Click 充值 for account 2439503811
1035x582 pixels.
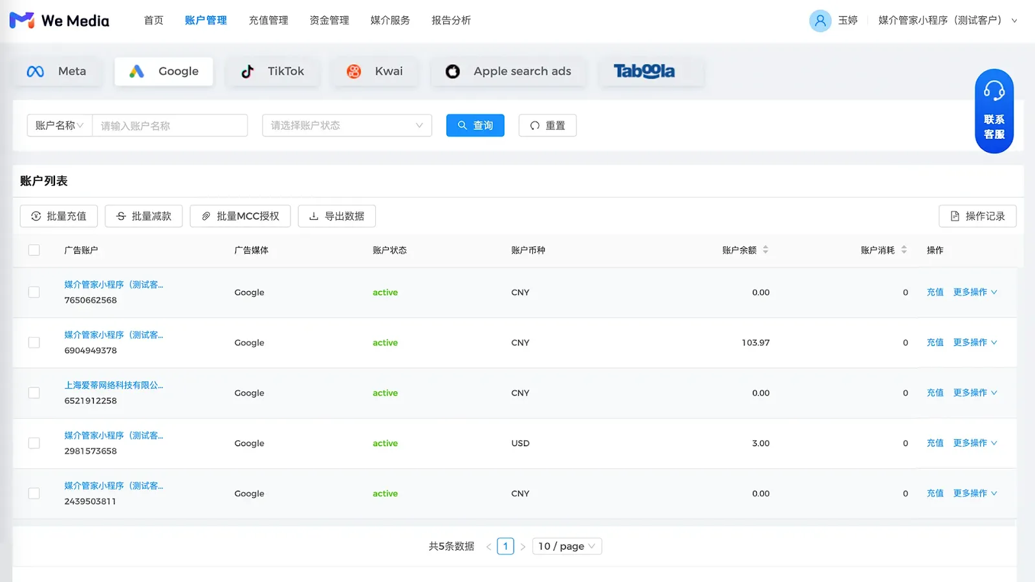pyautogui.click(x=935, y=493)
